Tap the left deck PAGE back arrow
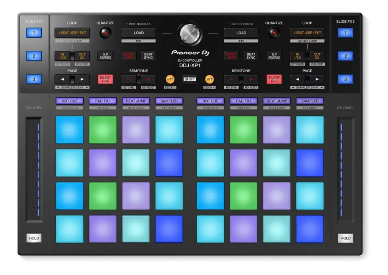388x275 pixels. click(63, 79)
